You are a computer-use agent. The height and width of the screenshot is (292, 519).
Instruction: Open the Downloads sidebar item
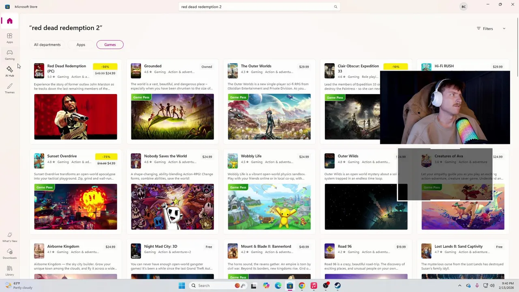point(10,254)
